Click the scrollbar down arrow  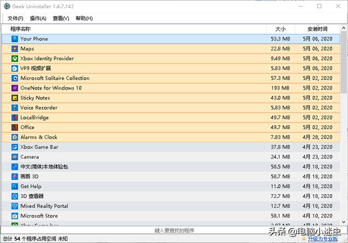point(344,222)
